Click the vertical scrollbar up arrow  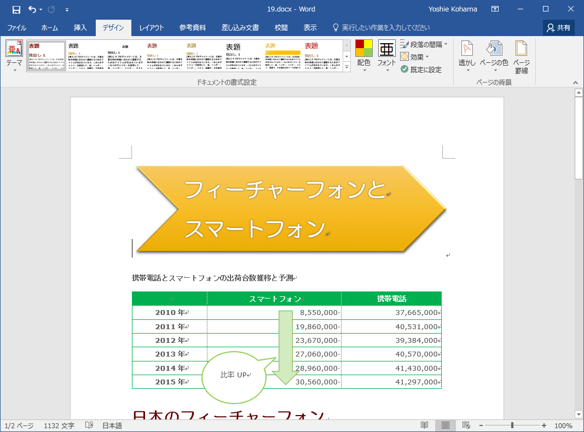[x=579, y=92]
